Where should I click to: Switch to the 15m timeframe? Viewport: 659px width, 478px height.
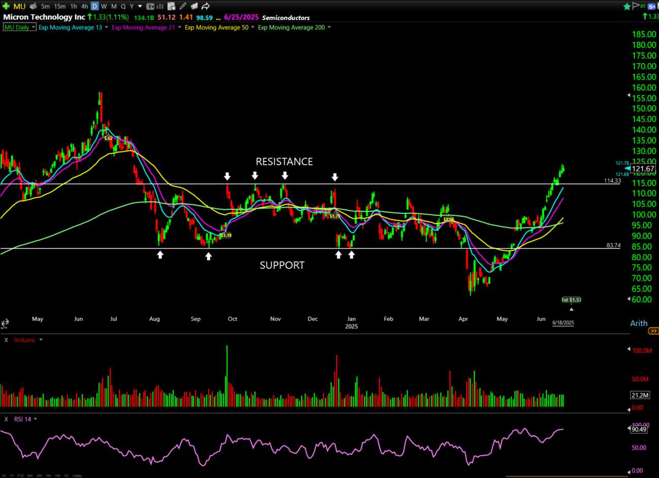click(60, 6)
